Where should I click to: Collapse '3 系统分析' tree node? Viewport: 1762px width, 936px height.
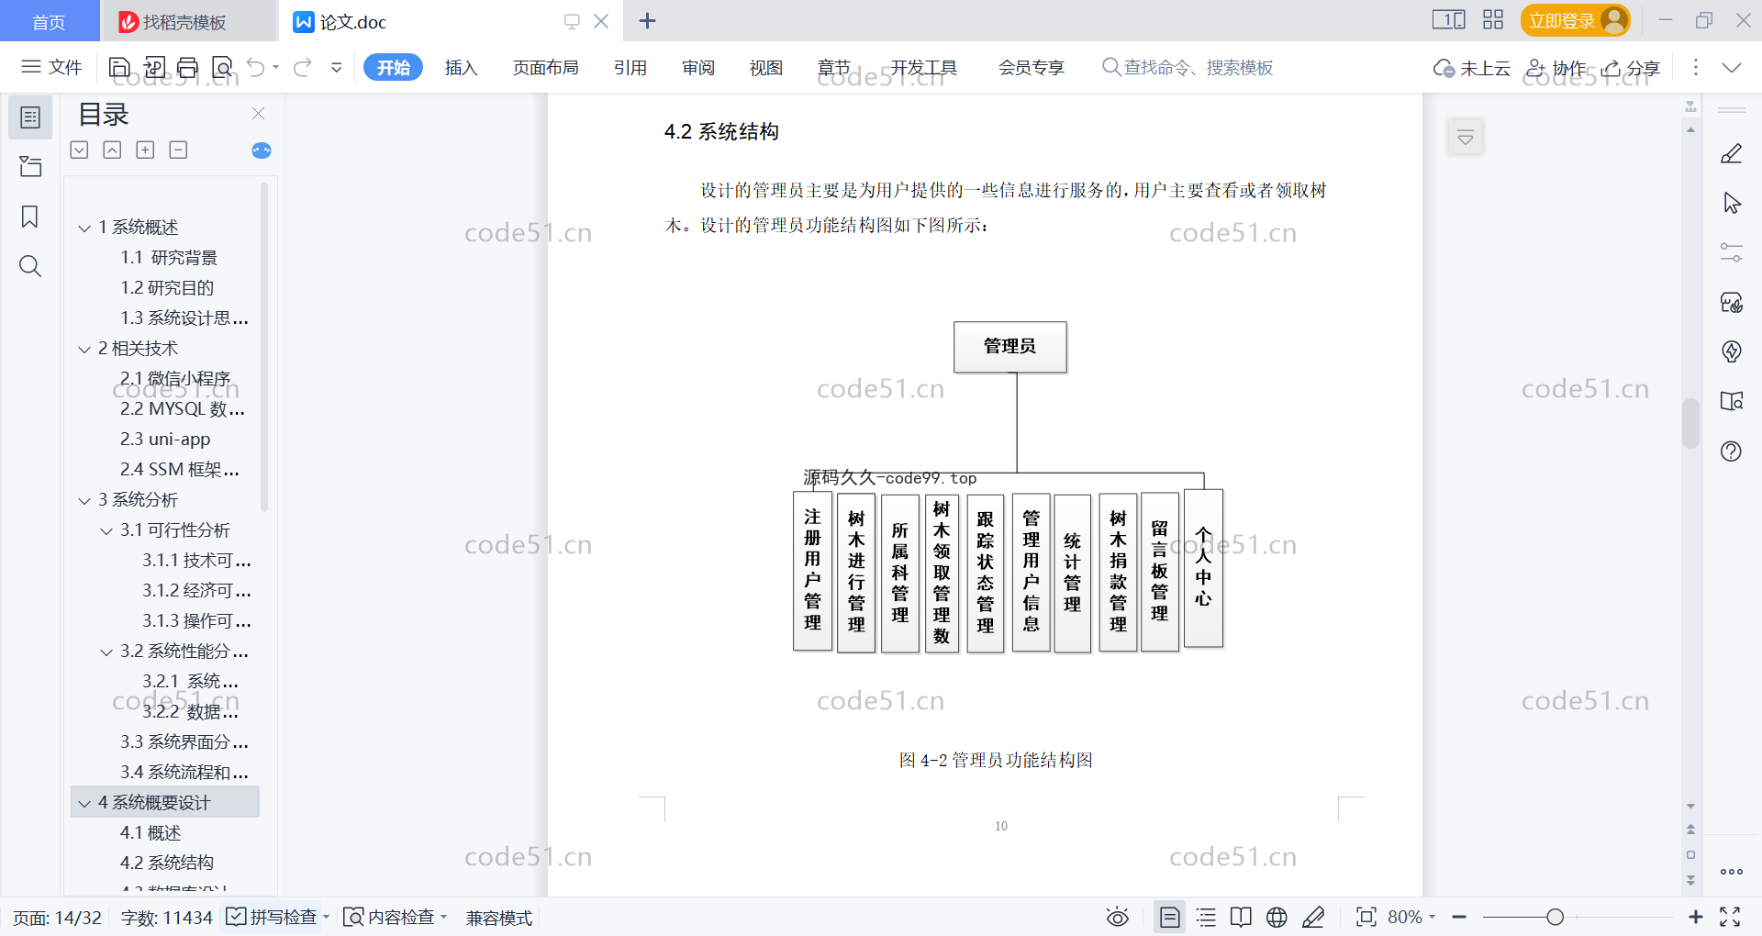point(84,500)
